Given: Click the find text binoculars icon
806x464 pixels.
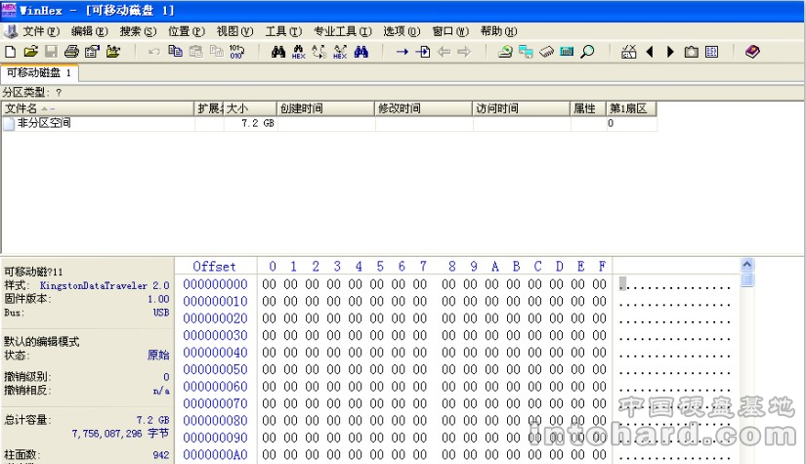Looking at the screenshot, I should 278,52.
